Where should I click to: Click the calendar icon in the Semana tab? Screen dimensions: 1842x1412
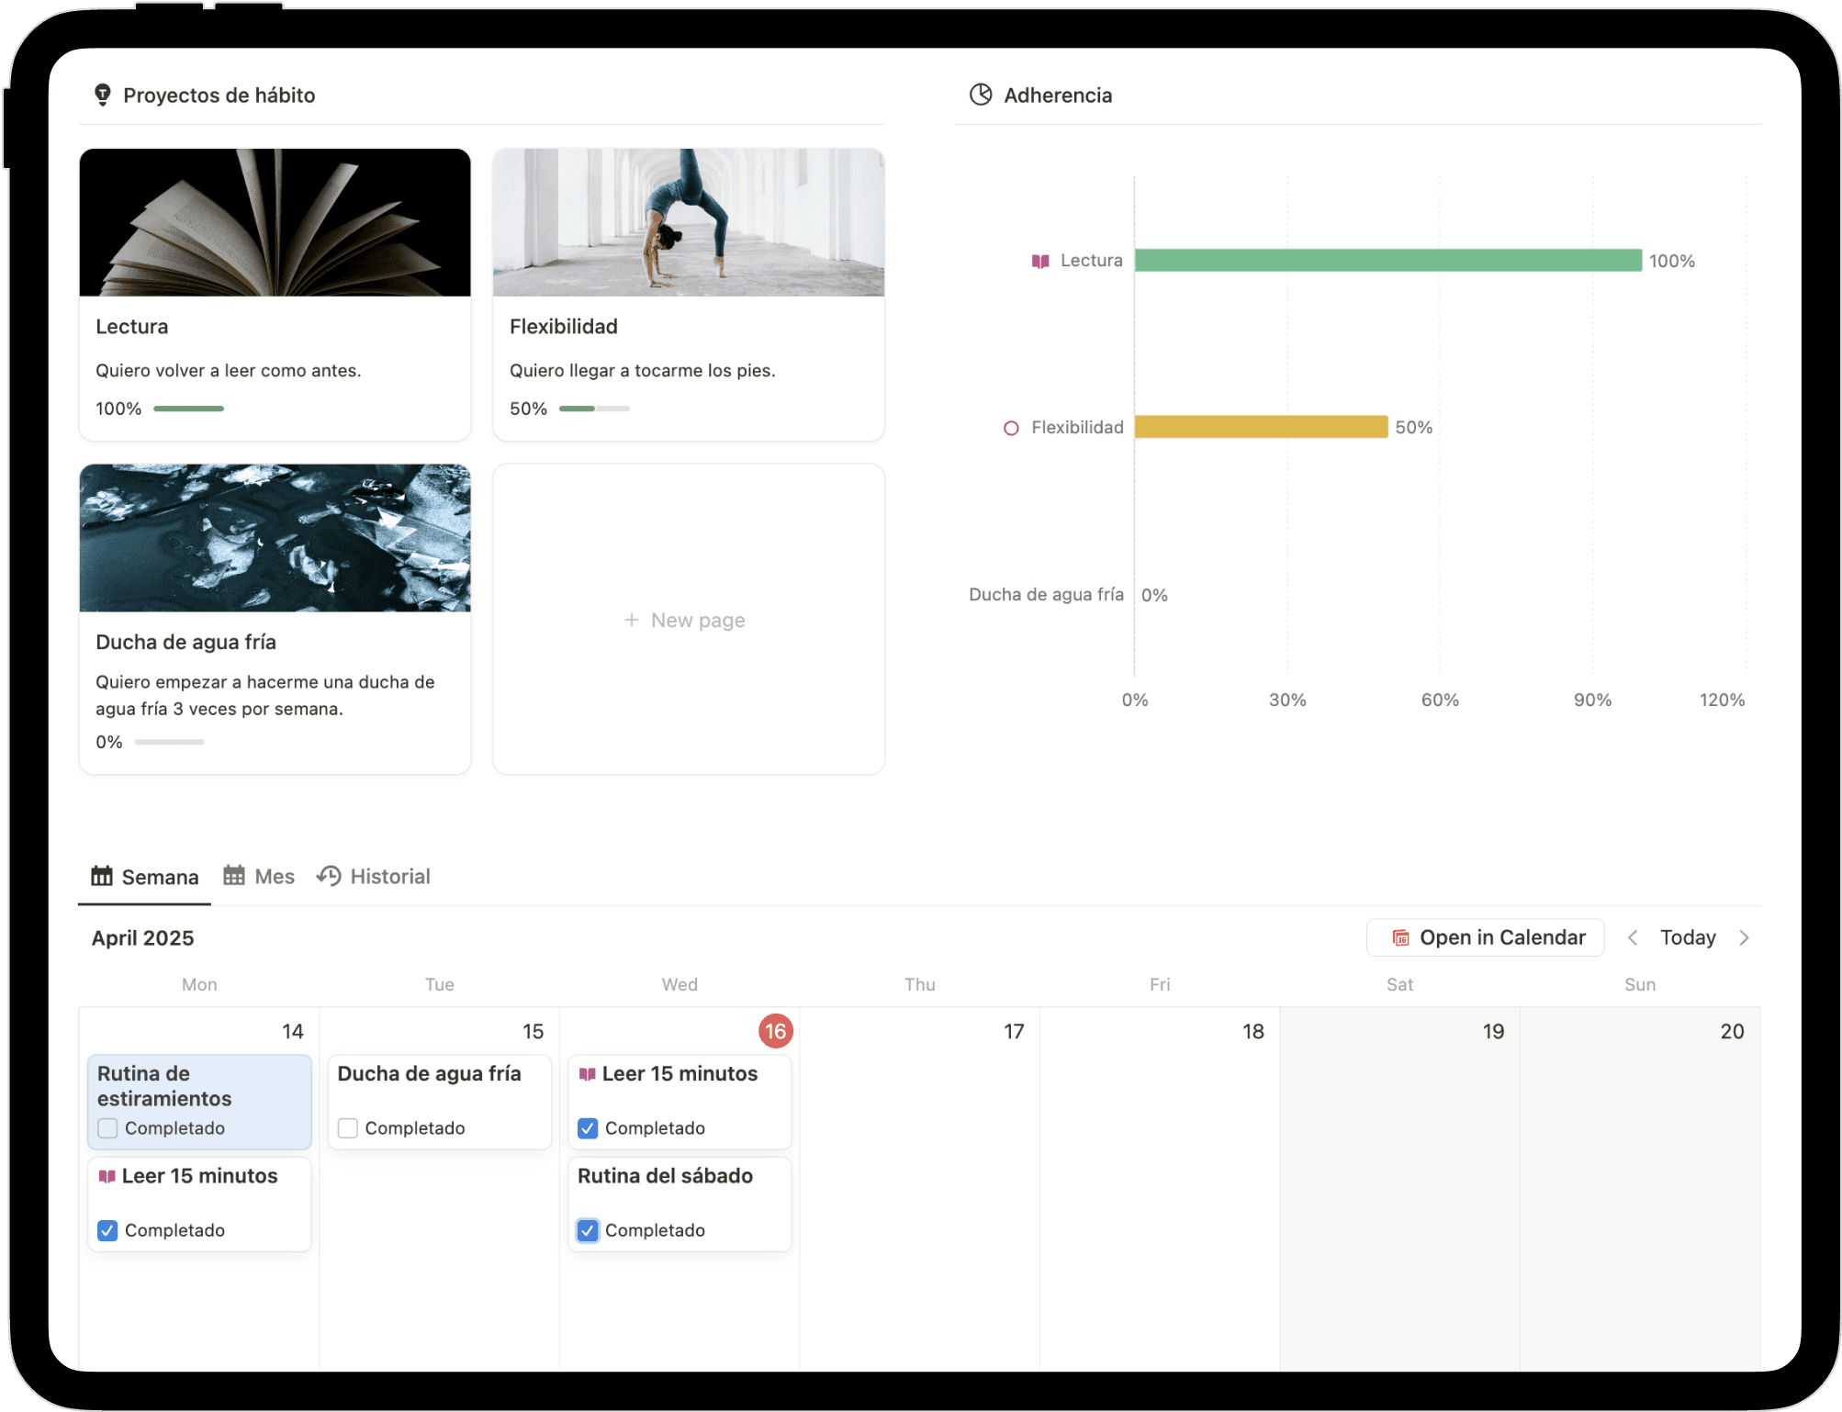[102, 876]
